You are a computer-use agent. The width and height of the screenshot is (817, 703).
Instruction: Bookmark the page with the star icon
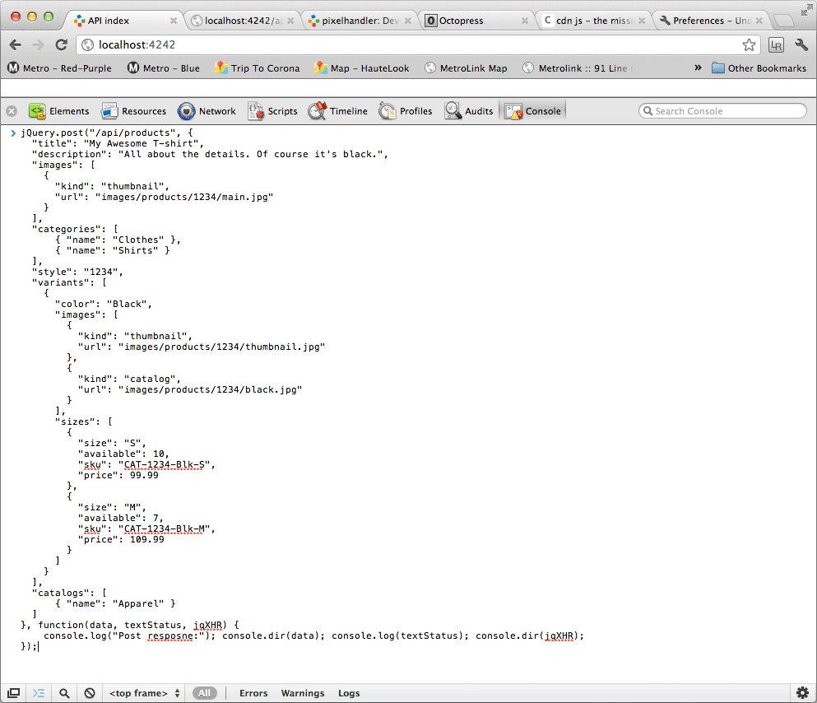point(749,46)
